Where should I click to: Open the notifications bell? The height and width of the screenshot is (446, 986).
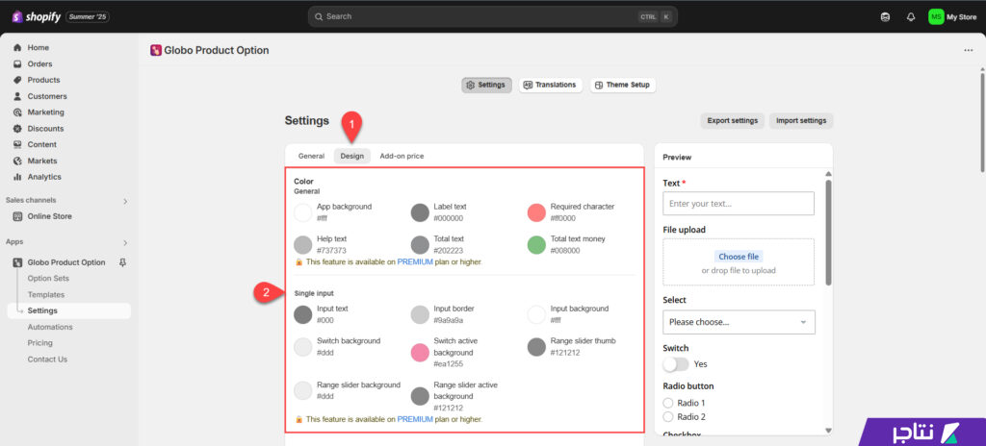click(x=911, y=17)
